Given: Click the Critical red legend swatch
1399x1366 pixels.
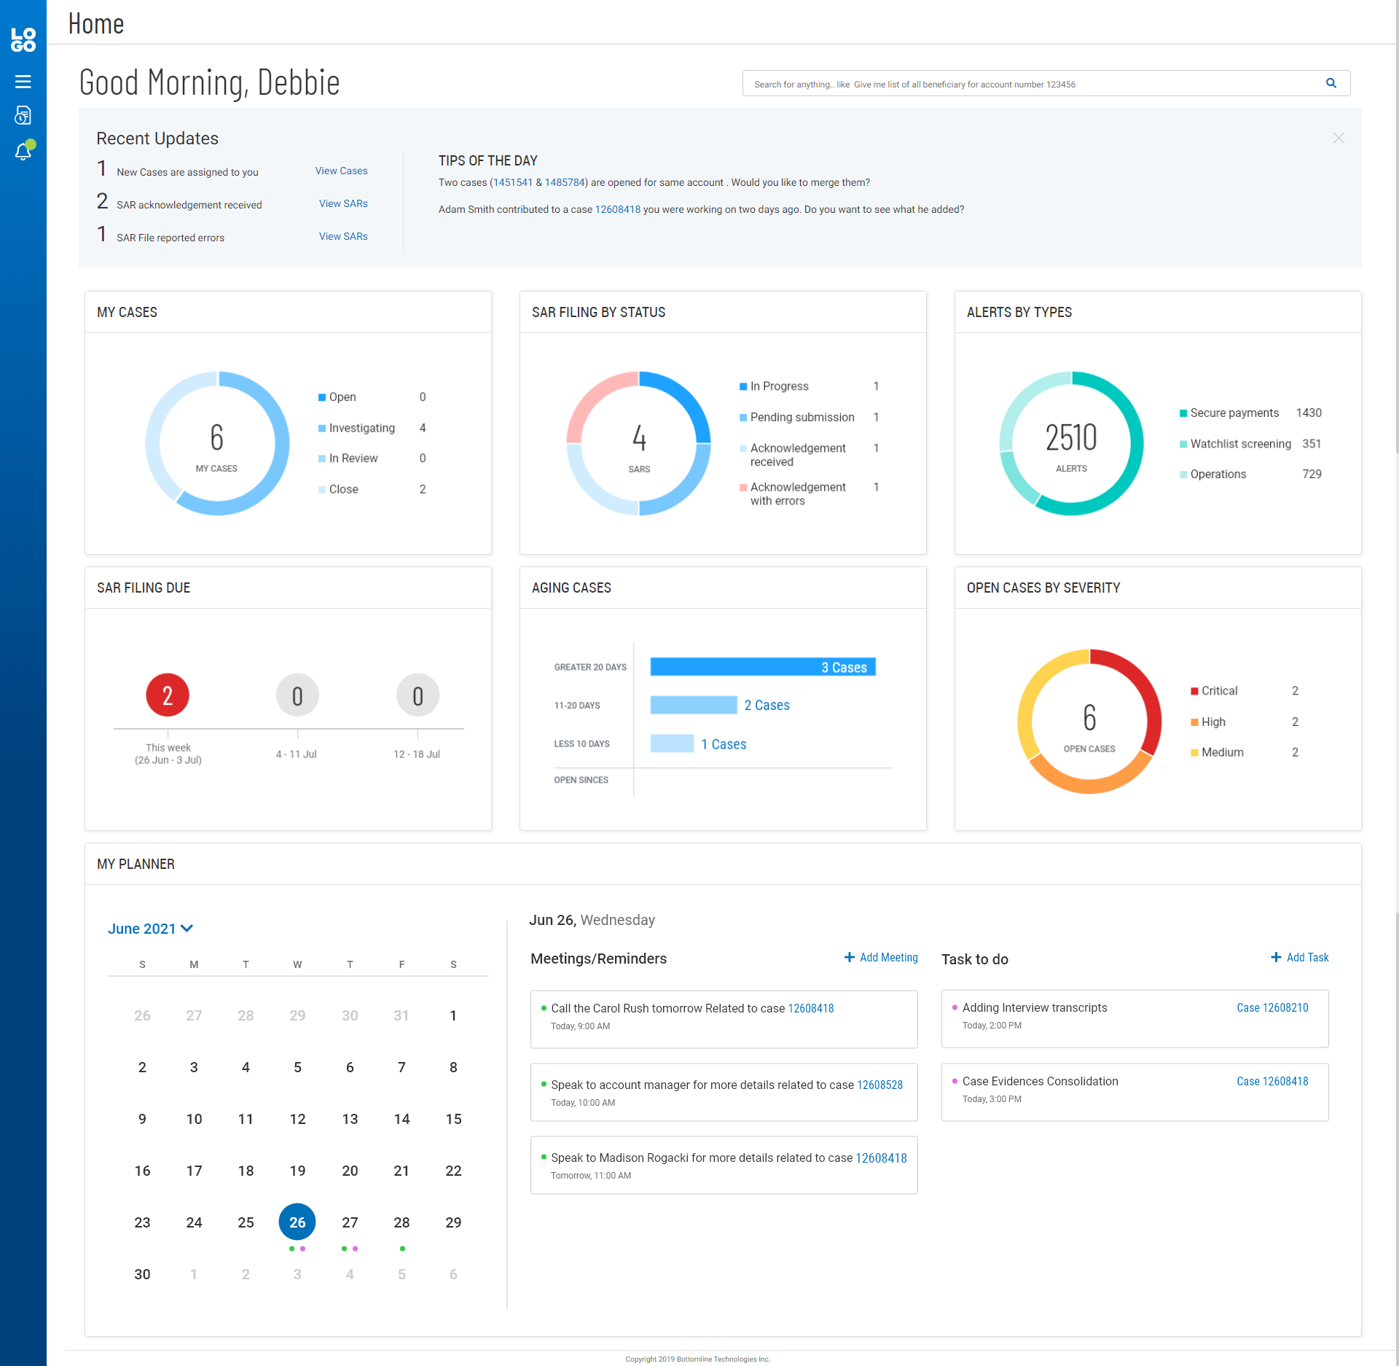Looking at the screenshot, I should (x=1194, y=691).
